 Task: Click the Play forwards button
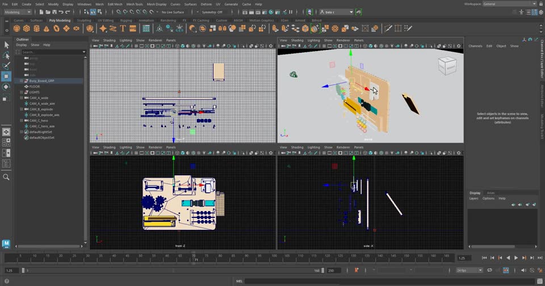516,258
